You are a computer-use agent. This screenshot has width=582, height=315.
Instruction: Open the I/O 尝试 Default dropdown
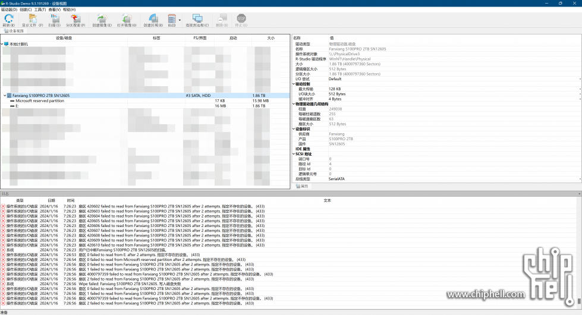pos(580,79)
